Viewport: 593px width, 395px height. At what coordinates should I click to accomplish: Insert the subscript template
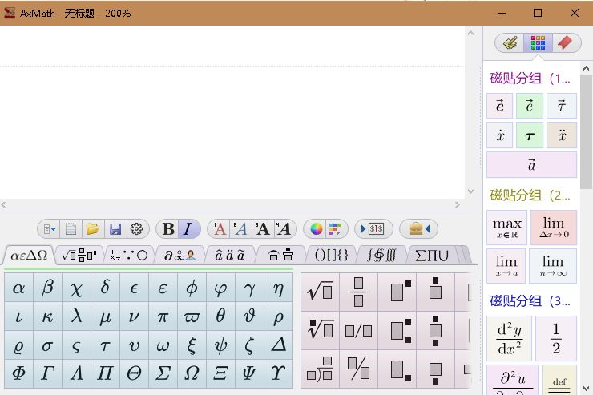pos(397,369)
